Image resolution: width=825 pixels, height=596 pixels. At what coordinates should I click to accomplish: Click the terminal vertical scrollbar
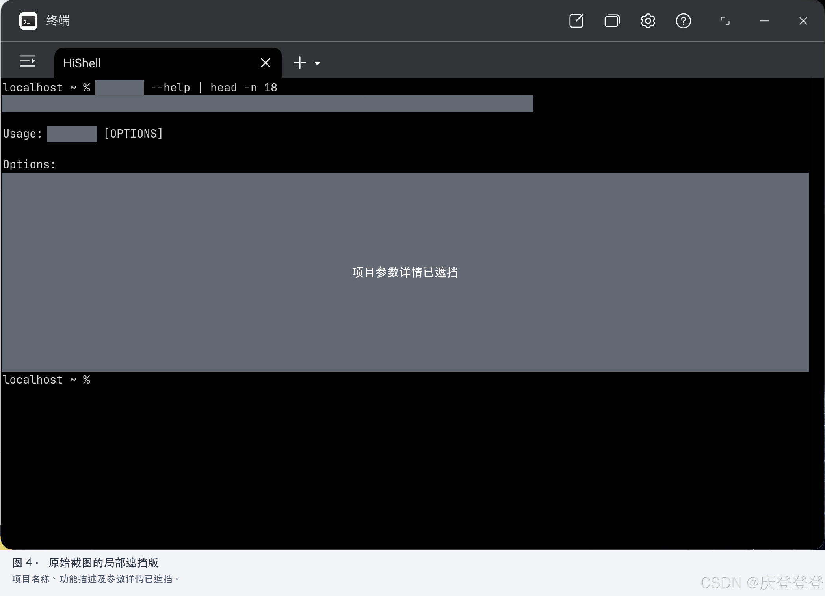click(x=818, y=313)
